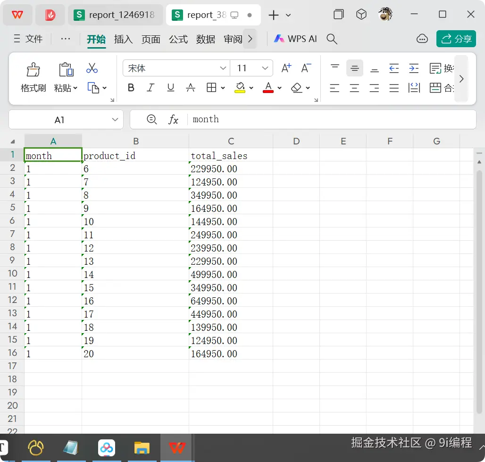Expand more ribbon tabs chevron
The height and width of the screenshot is (462, 485).
click(x=250, y=39)
